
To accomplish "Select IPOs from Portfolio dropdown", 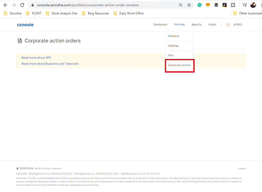I will pyautogui.click(x=179, y=56).
